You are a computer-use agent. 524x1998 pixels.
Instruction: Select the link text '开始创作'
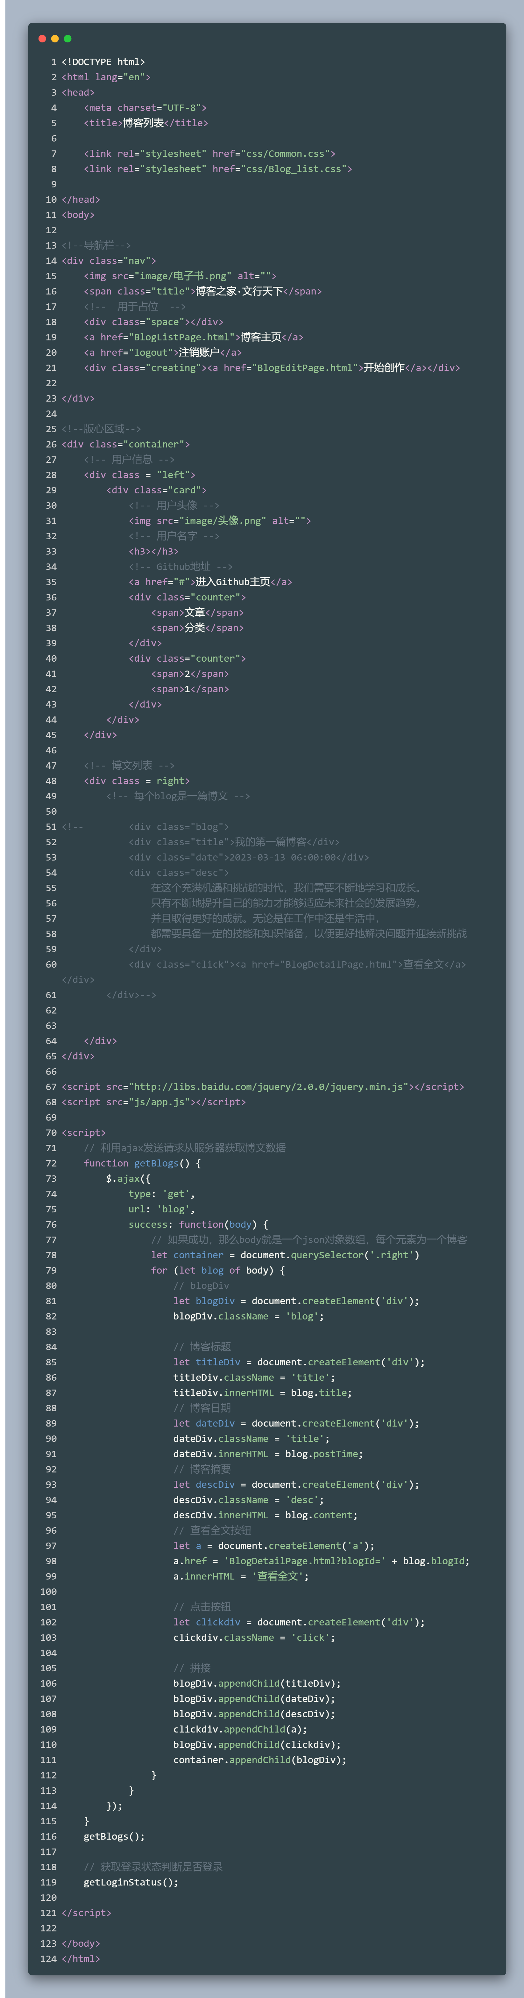[384, 368]
